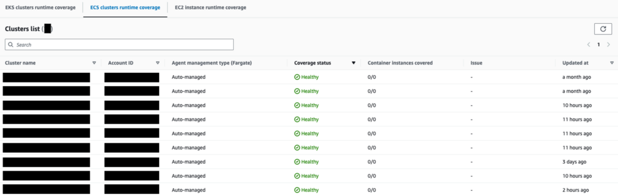618x196 pixels.
Task: Click the refresh clusters list button
Action: pyautogui.click(x=603, y=29)
